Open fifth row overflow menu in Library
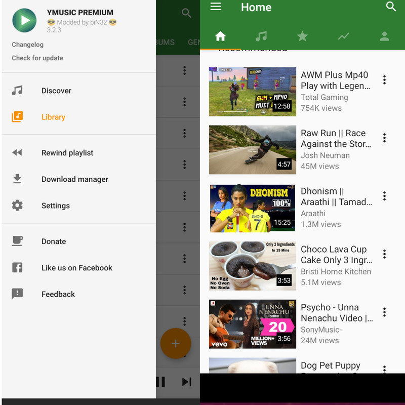This screenshot has height=405, width=405. pos(184,196)
